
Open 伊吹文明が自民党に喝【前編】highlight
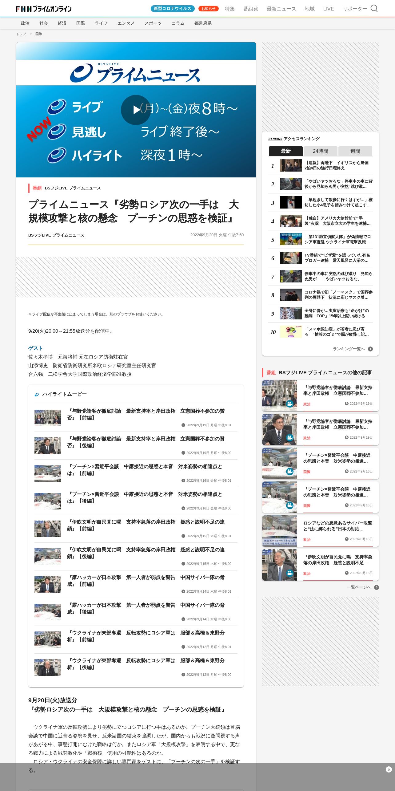(136, 529)
